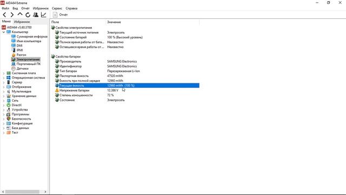
Task: Click the Устройства devices icon
Action: point(9,109)
